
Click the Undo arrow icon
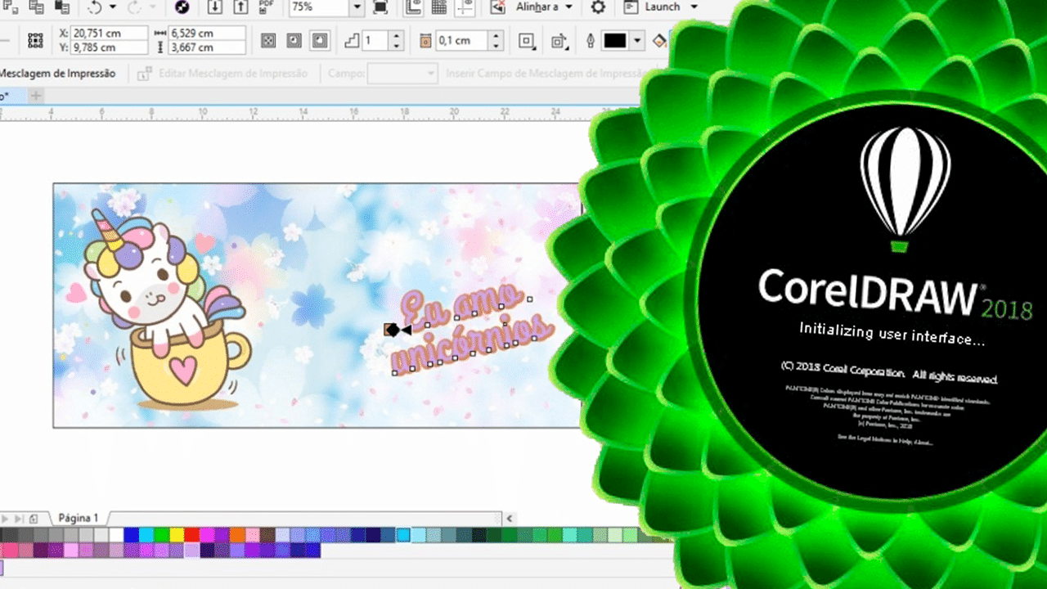[95, 7]
